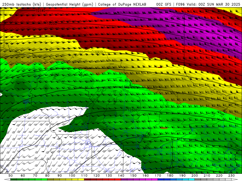Click the right arrow end of color bar
This screenshot has height=181, width=242.
[235, 179]
